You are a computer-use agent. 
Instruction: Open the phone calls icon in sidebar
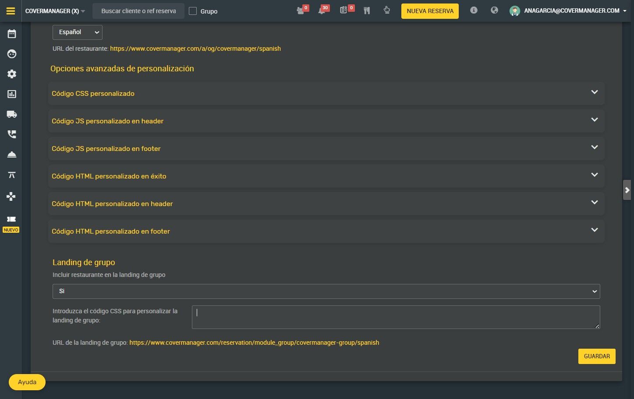pyautogui.click(x=12, y=134)
